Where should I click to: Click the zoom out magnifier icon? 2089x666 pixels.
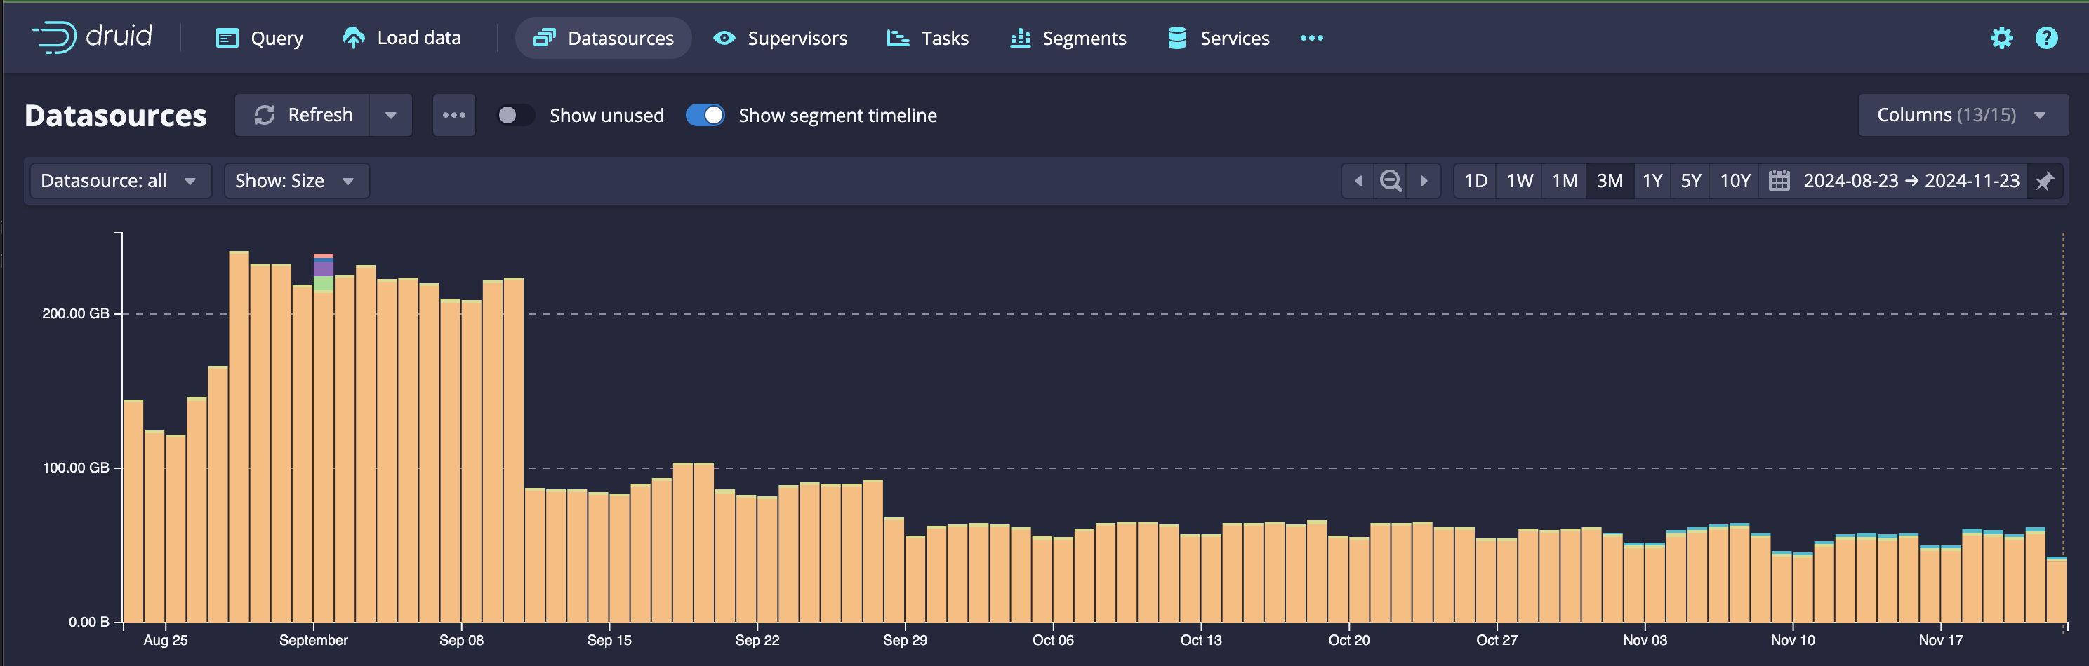pos(1390,181)
